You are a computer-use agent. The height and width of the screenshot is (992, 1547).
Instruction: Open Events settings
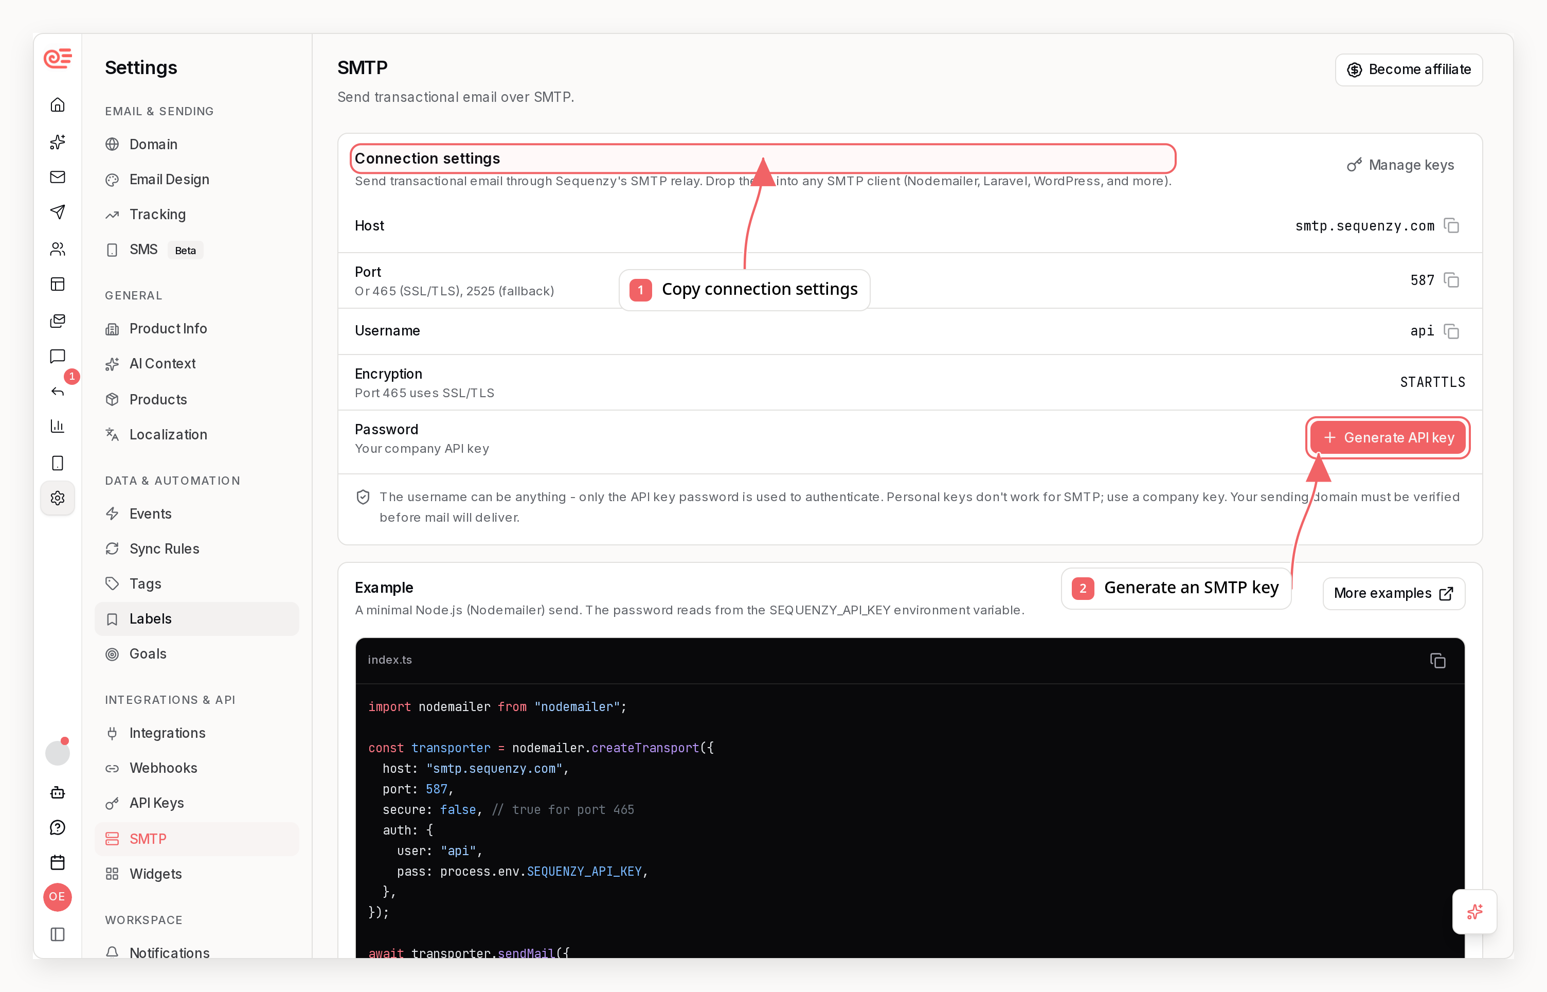[x=196, y=513]
